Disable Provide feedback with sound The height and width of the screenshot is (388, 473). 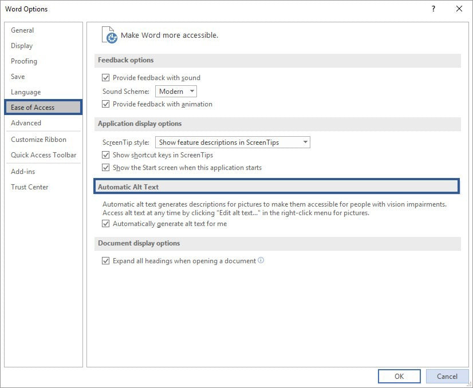[x=106, y=77]
